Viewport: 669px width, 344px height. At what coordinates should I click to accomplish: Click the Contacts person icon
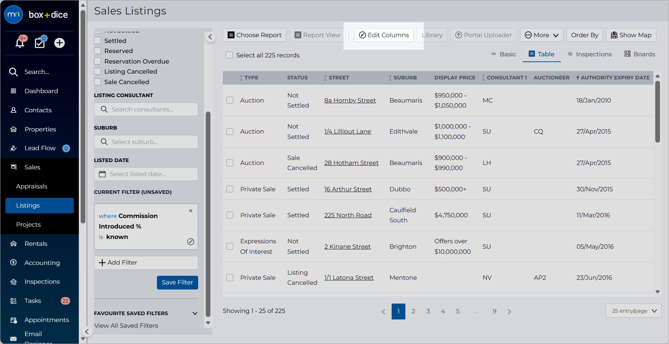click(x=13, y=110)
